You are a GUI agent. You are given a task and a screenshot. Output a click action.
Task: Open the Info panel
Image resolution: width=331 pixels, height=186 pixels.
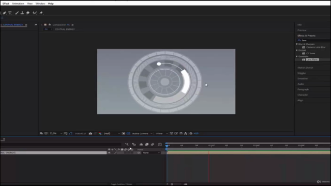[x=299, y=25]
